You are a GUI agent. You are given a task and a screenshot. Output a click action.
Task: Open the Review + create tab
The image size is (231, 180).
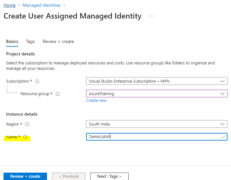(58, 42)
